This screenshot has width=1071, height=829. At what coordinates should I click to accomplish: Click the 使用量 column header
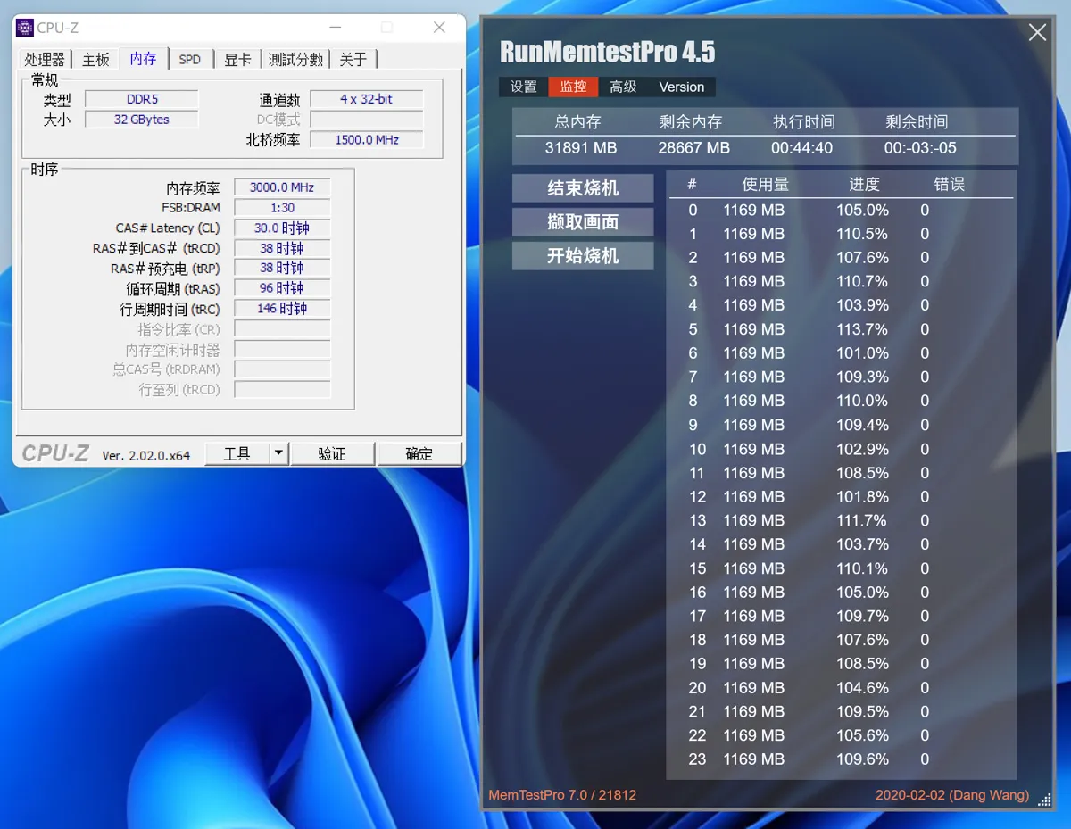[766, 185]
